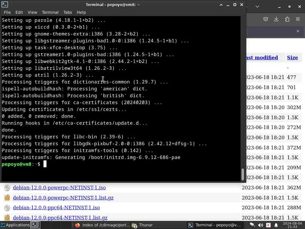Minimize the Firefox window
This screenshot has width=305, height=229.
click(279, 7)
